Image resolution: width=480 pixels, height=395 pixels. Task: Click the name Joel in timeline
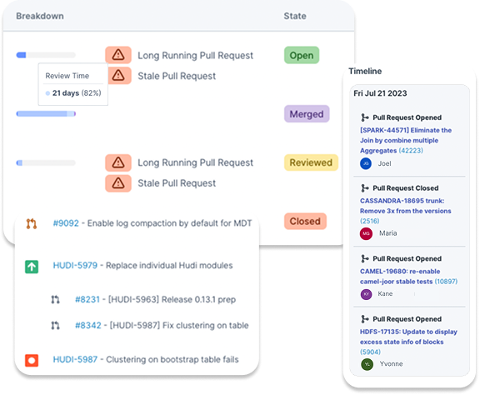click(384, 163)
